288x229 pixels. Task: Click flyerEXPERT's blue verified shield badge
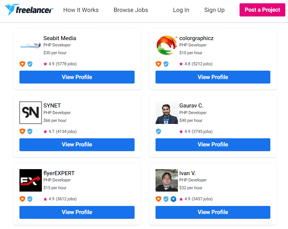[30, 199]
